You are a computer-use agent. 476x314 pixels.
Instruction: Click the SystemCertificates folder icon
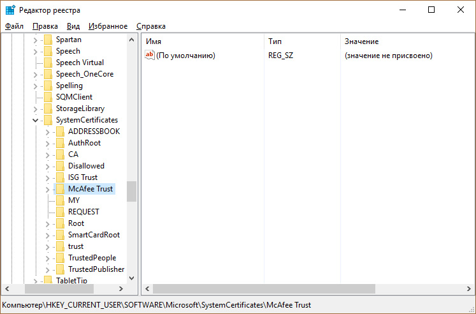click(48, 120)
